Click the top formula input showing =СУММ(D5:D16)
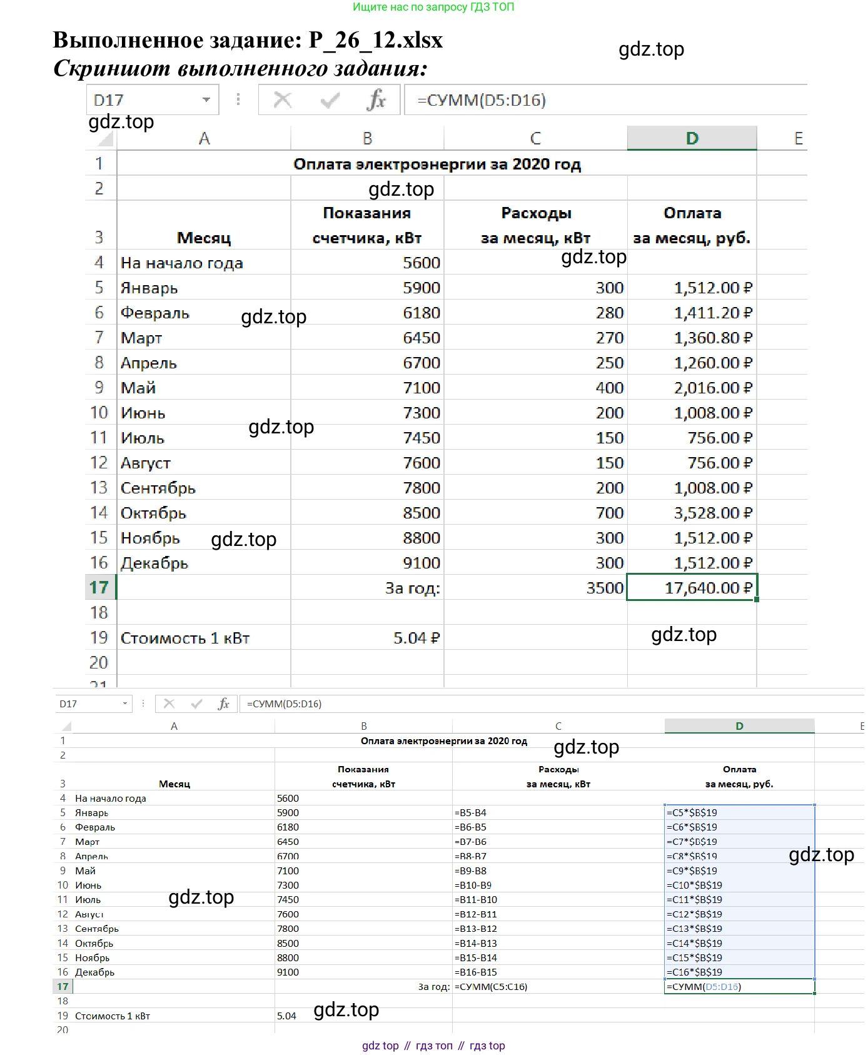The image size is (868, 1055). [605, 100]
